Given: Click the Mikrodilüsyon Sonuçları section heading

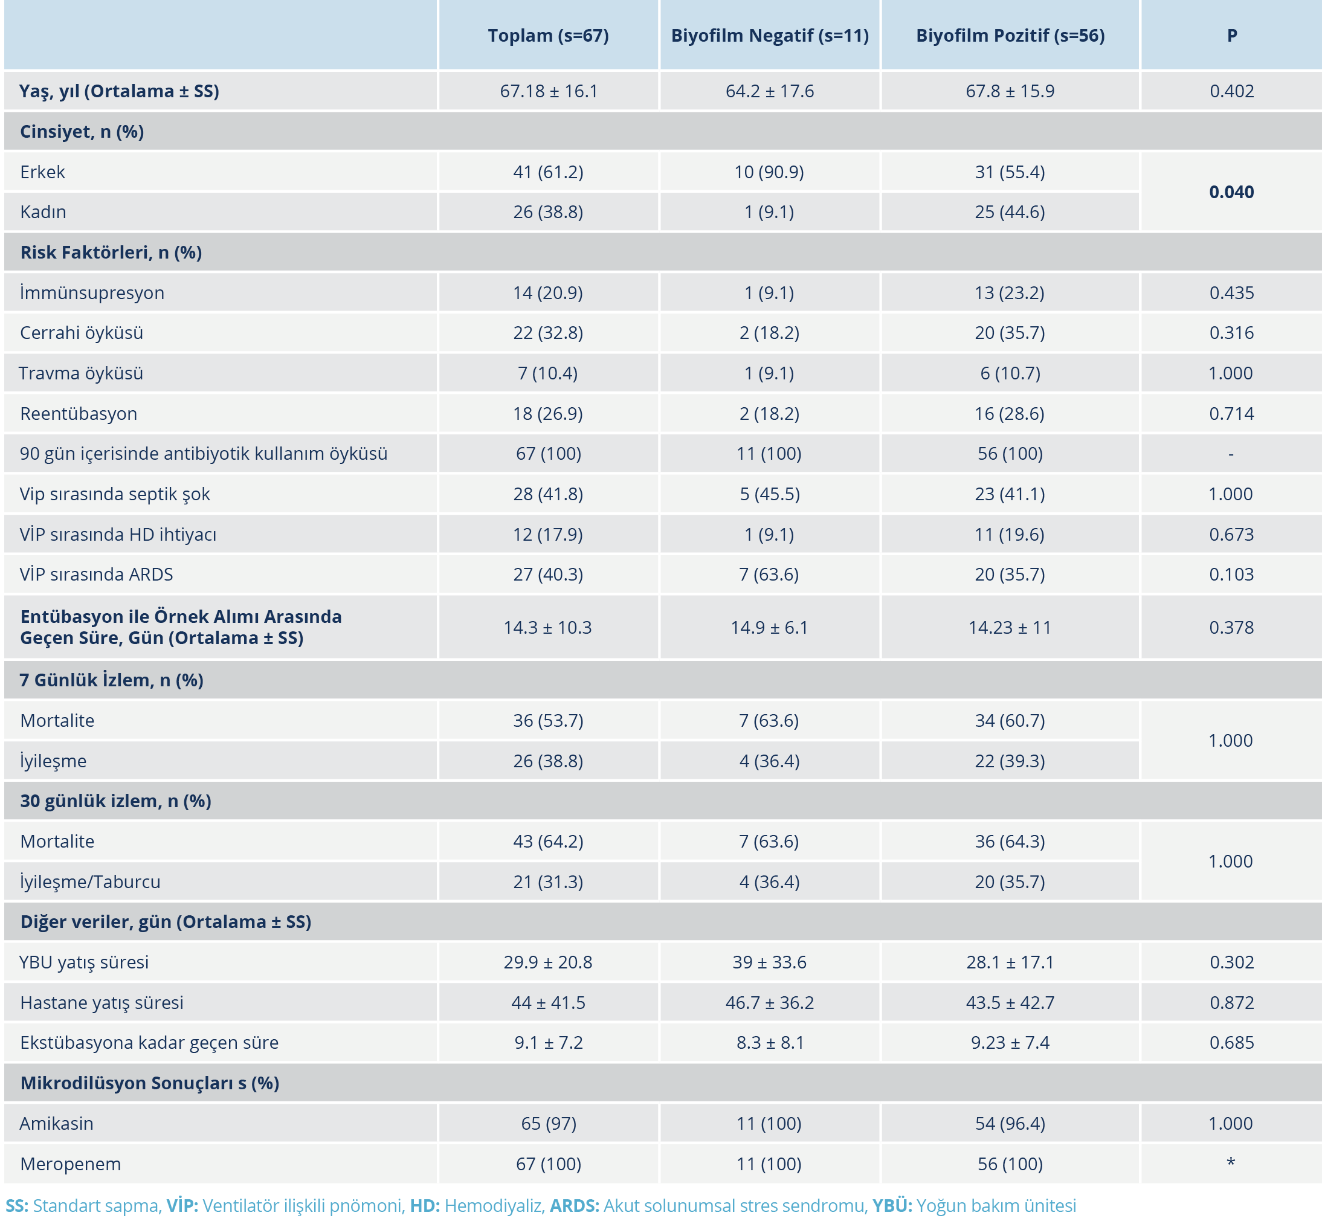Looking at the screenshot, I should click(150, 1083).
